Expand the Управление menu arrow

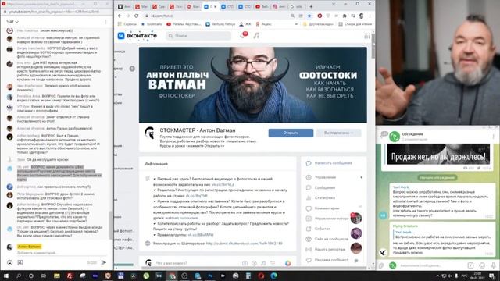tap(361, 177)
